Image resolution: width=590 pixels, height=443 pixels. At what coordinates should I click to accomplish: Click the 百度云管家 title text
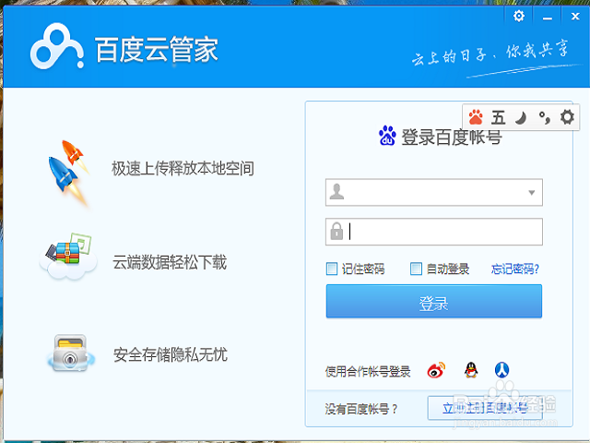click(157, 49)
